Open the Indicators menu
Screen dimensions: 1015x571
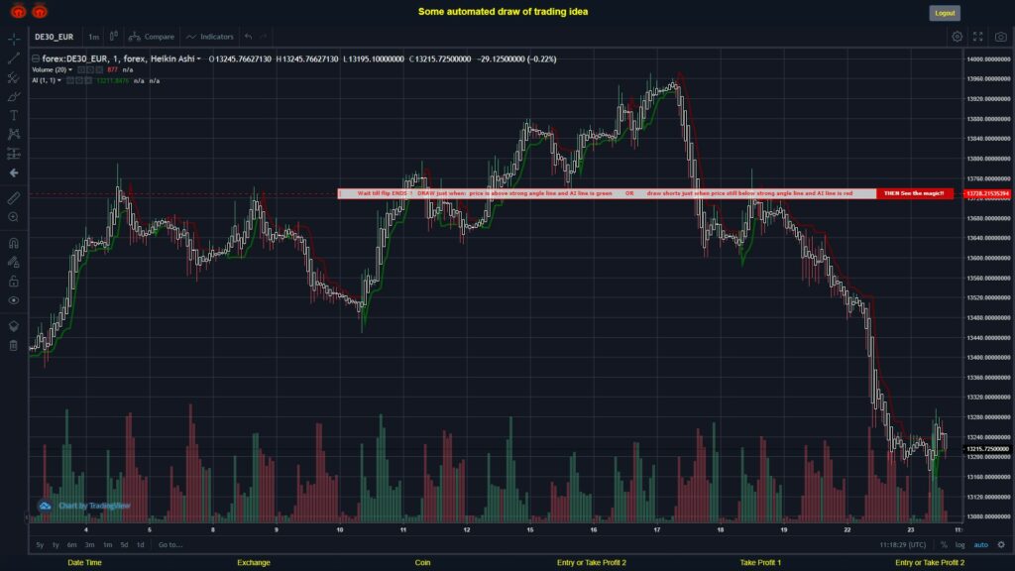[210, 37]
